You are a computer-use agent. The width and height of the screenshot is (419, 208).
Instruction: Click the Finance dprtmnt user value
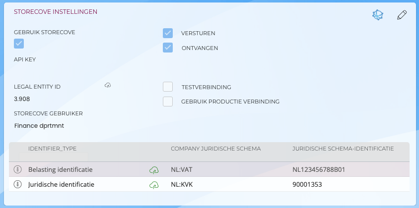pyautogui.click(x=39, y=126)
